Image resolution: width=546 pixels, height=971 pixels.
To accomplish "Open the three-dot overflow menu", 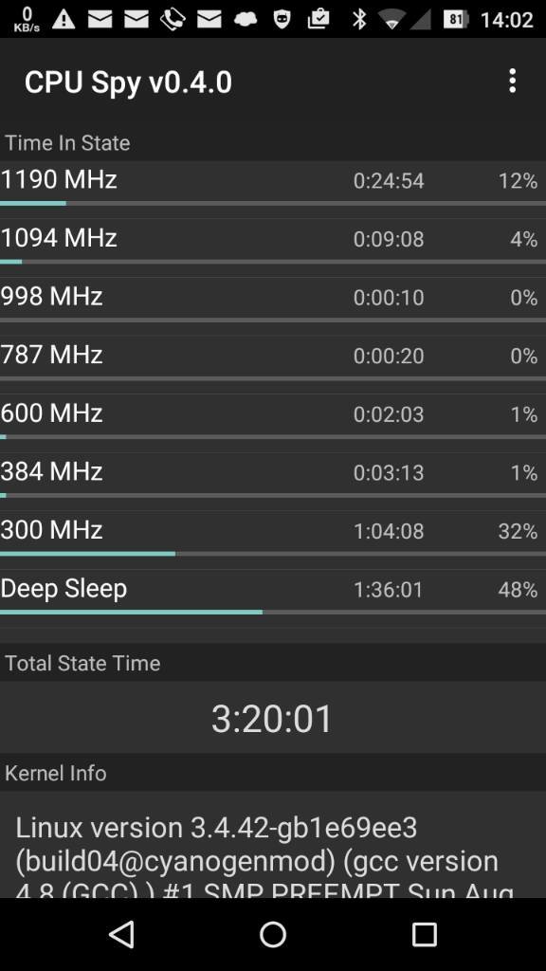I will coord(512,82).
